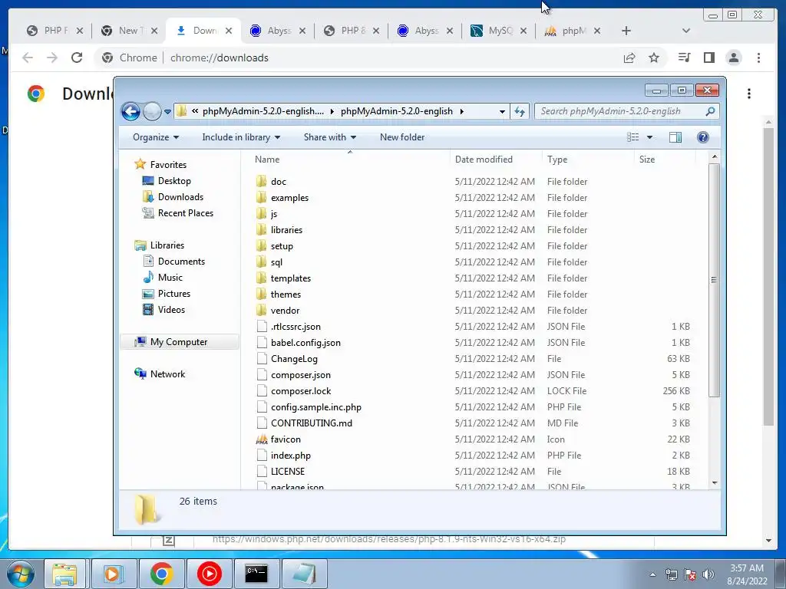
Task: Sort files by Type column header
Action: [x=557, y=160]
